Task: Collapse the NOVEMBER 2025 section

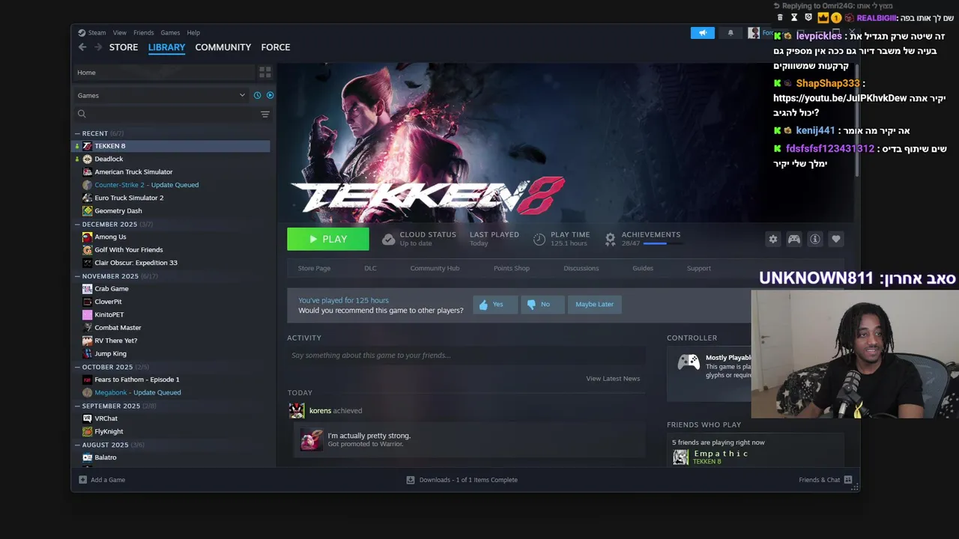Action: tap(77, 276)
